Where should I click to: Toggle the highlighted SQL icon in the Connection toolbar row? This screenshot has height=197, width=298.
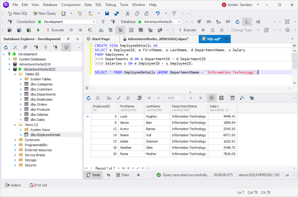tap(247, 22)
